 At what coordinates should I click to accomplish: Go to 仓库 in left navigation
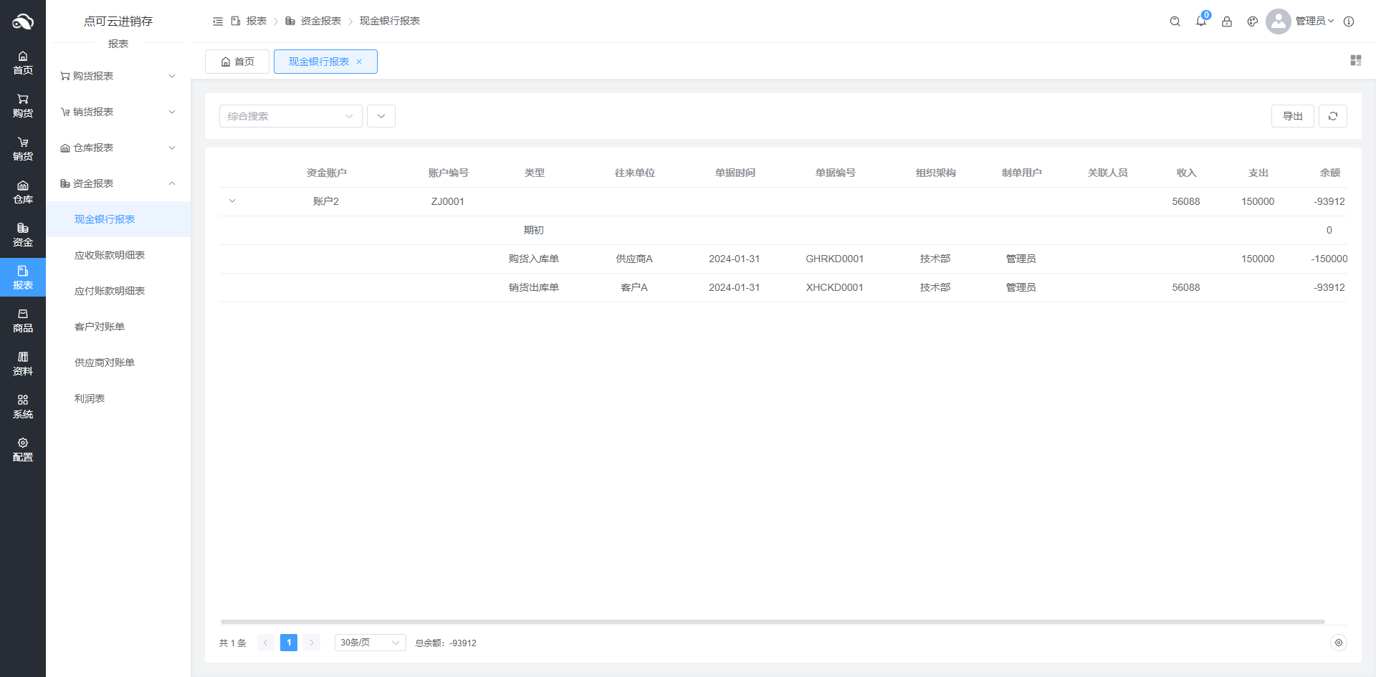[23, 192]
